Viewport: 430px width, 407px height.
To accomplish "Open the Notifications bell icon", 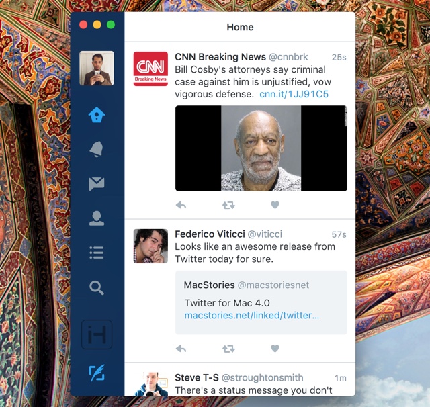I will point(97,149).
